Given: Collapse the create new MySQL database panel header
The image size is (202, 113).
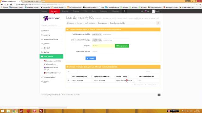Looking at the screenshot, I should pyautogui.click(x=113, y=30).
